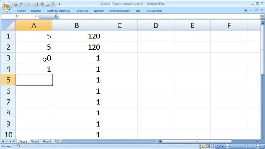The height and width of the screenshot is (149, 265).
Task: Select column F header
Action: coord(229,25)
